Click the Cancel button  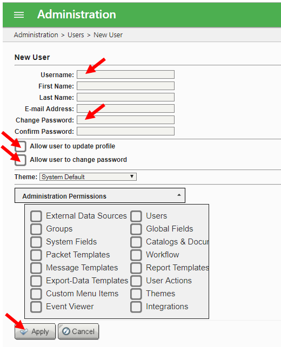pyautogui.click(x=78, y=331)
